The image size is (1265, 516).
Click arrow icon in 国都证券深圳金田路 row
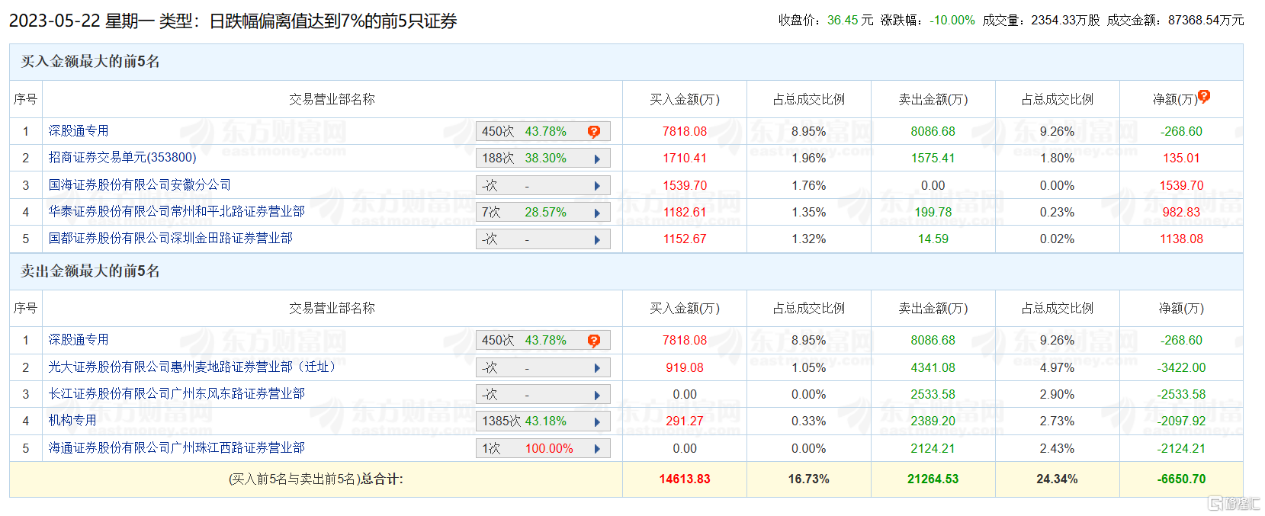click(x=597, y=239)
